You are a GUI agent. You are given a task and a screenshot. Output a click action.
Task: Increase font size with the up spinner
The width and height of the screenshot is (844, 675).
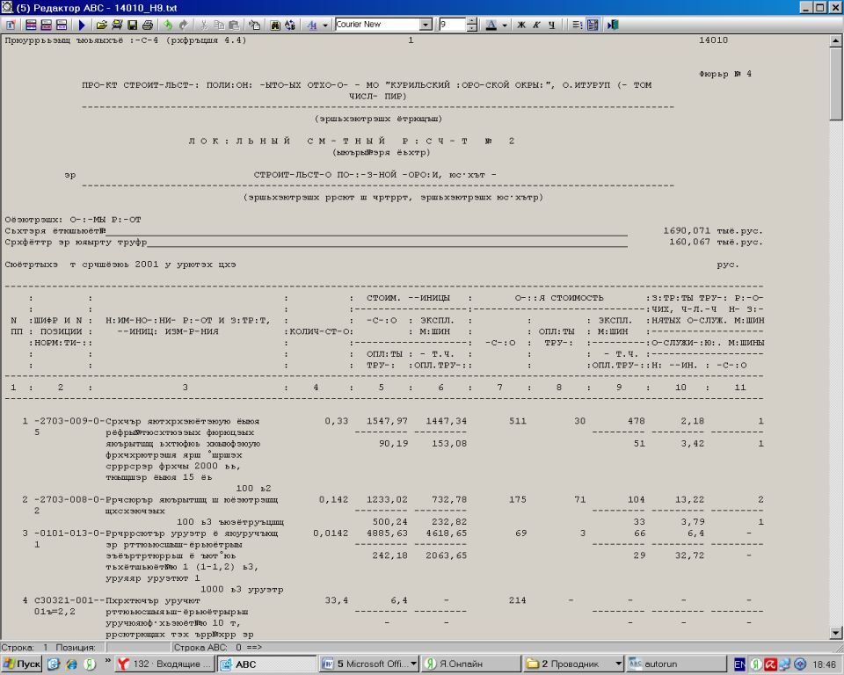(x=471, y=21)
